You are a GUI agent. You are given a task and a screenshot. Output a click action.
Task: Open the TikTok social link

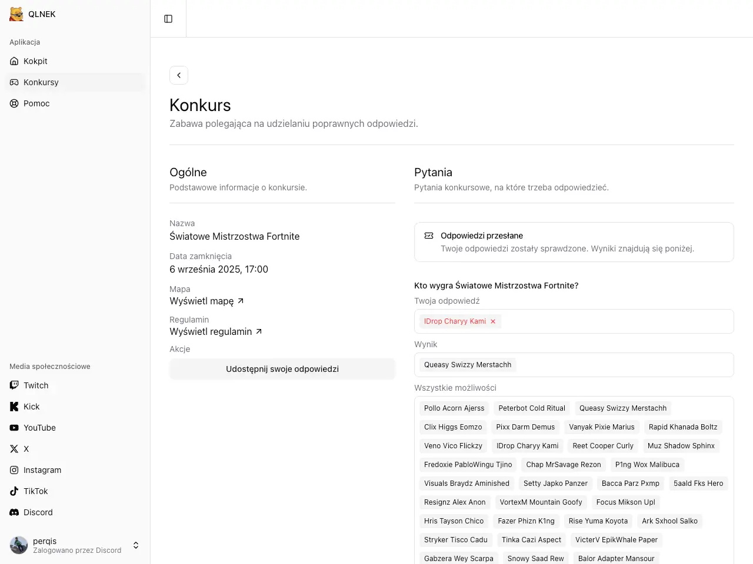[x=35, y=491]
